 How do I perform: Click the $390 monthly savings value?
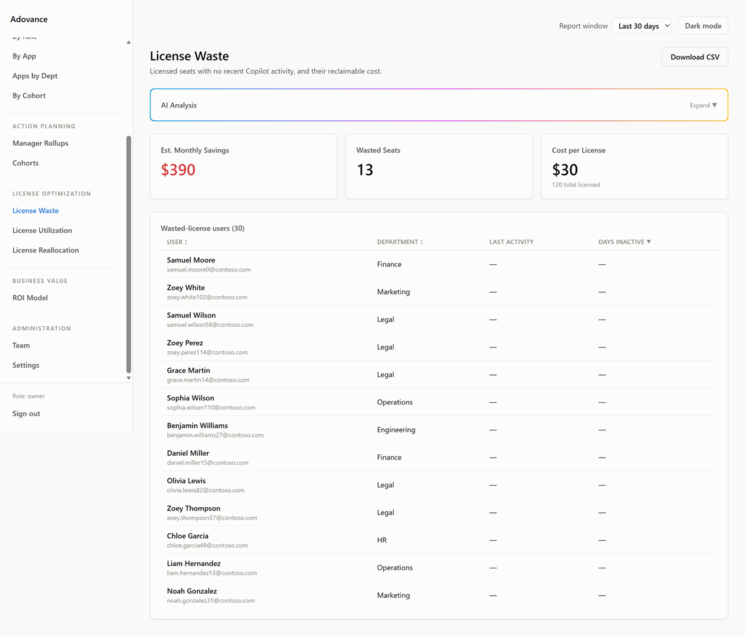(x=178, y=170)
